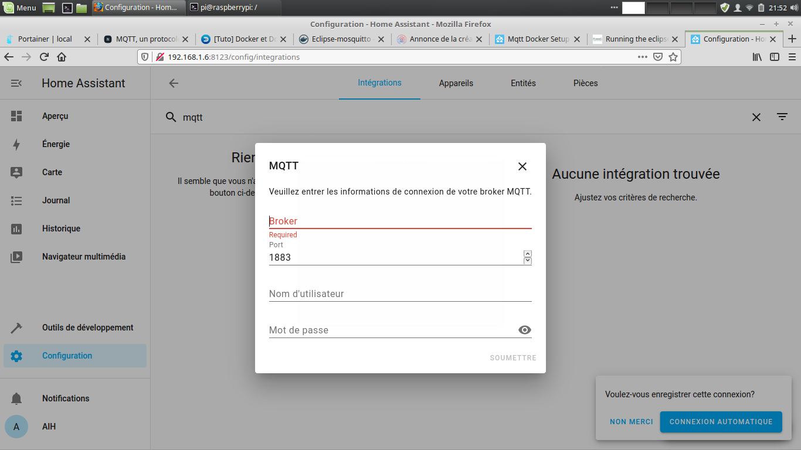Decrease port number with down stepper

[528, 261]
